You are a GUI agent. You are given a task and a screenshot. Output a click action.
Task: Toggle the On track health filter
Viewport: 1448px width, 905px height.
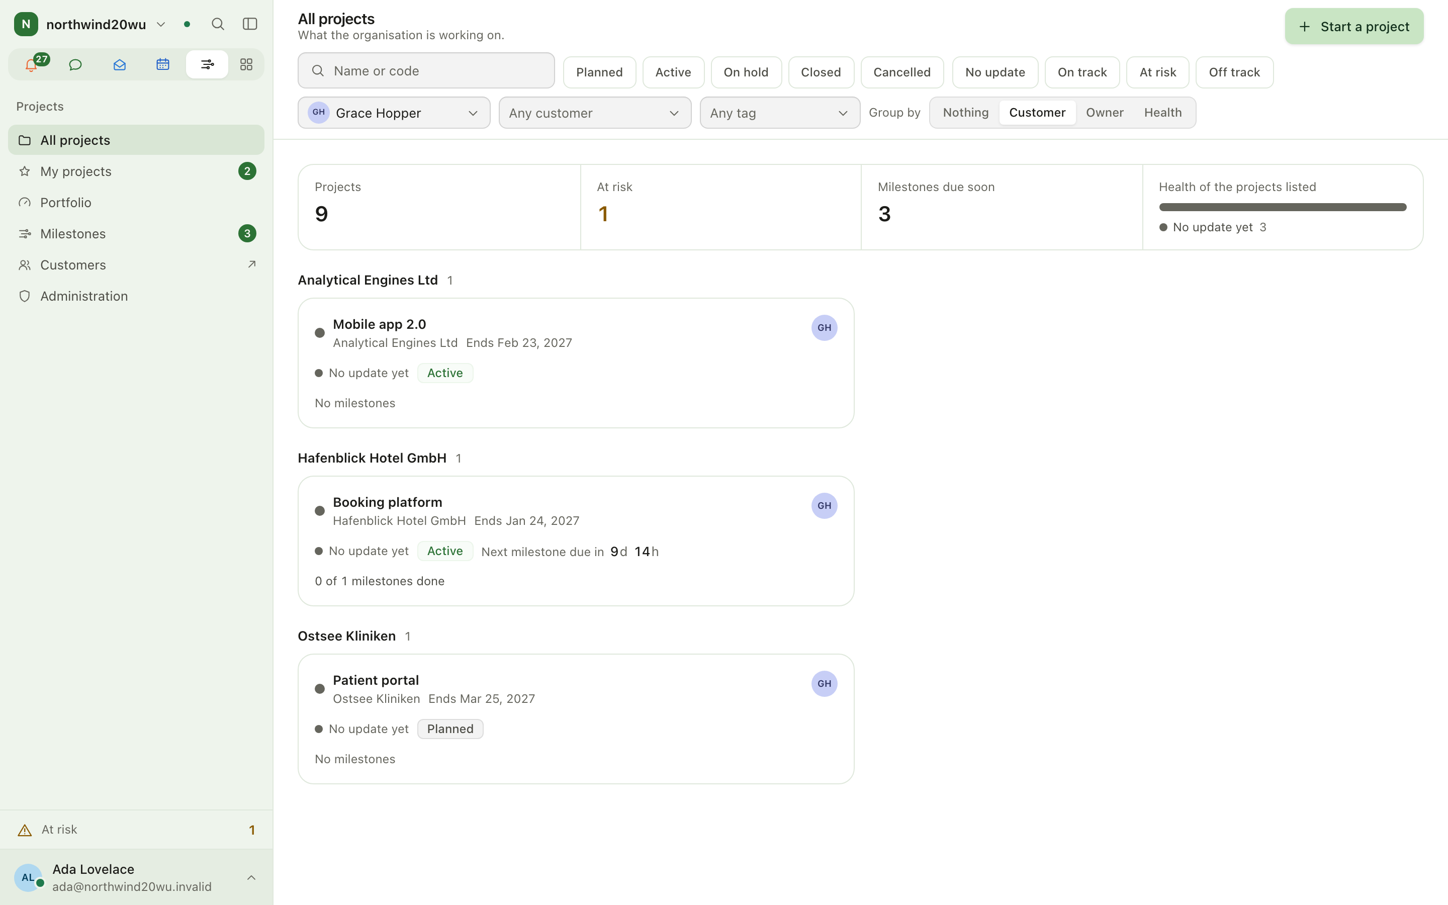(x=1082, y=72)
